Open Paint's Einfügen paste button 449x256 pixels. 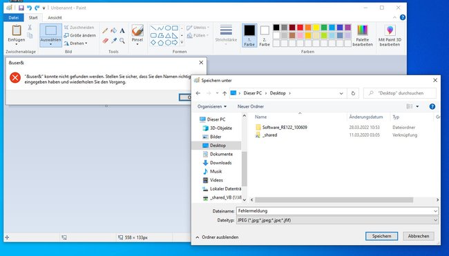(x=17, y=35)
